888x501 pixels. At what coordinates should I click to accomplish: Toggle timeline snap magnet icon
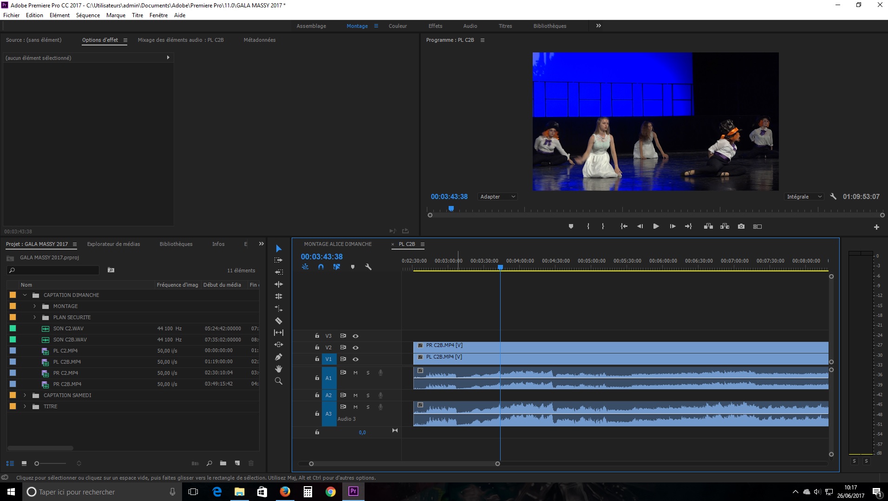(321, 267)
